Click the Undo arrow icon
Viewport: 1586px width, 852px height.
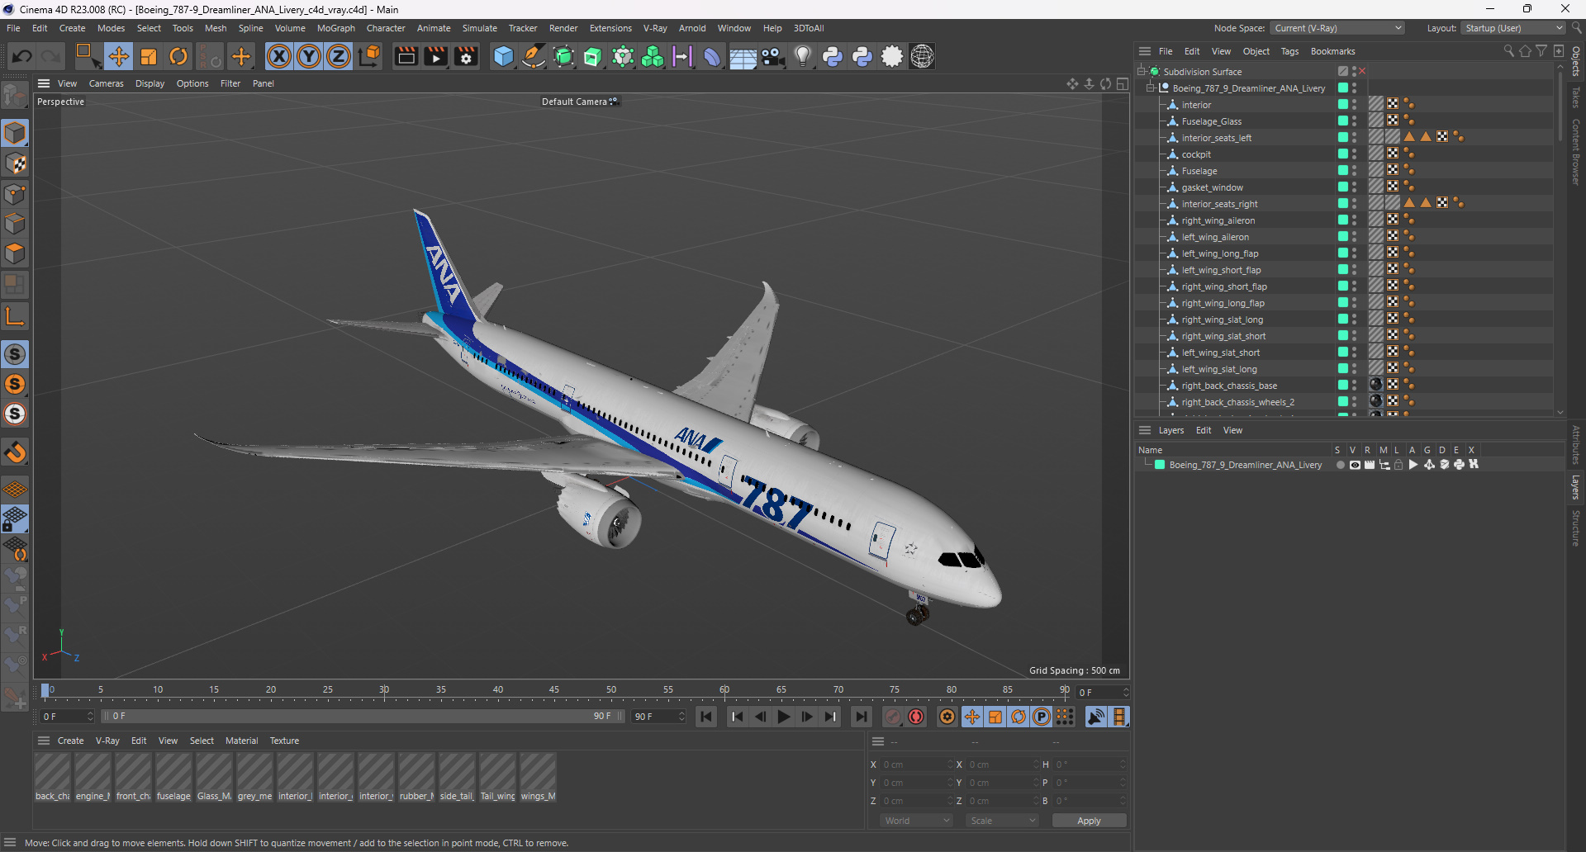[x=22, y=56]
